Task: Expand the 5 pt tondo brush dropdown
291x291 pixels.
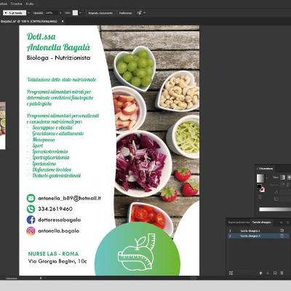Action: 29,13
